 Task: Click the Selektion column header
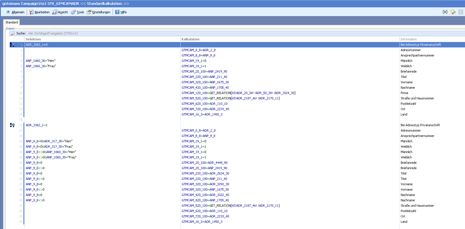33,39
